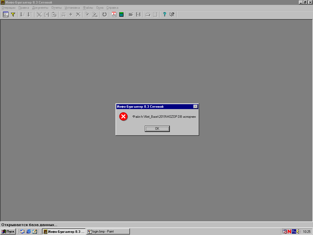Open the Документы menu
Image resolution: width=313 pixels, height=235 pixels.
click(40, 8)
